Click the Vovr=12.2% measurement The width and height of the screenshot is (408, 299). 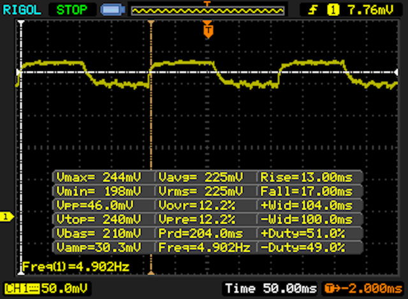[197, 206]
